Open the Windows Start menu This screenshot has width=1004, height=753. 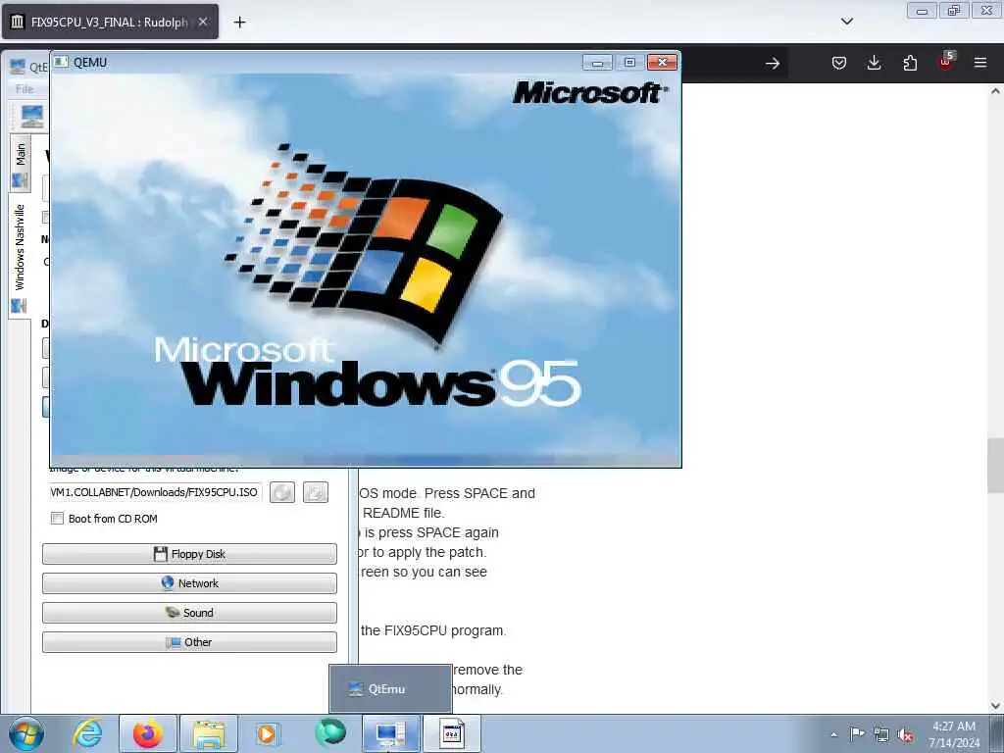[x=25, y=733]
